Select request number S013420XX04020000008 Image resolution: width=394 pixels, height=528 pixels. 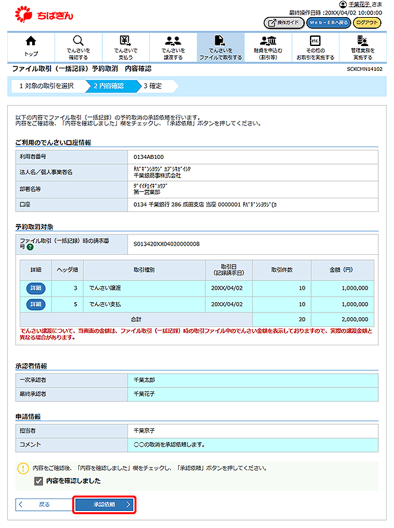(x=166, y=244)
